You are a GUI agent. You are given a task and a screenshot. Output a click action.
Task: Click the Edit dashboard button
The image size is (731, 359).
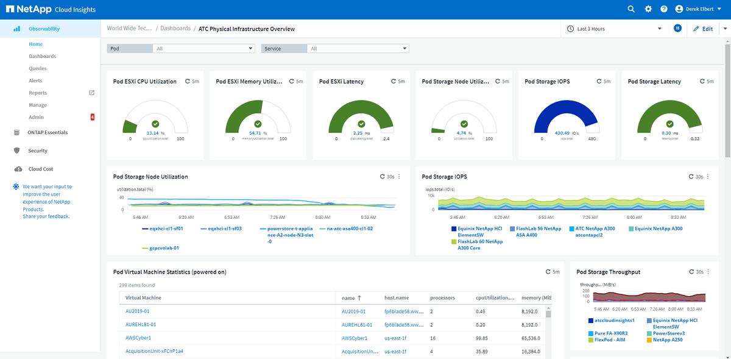[x=702, y=29]
